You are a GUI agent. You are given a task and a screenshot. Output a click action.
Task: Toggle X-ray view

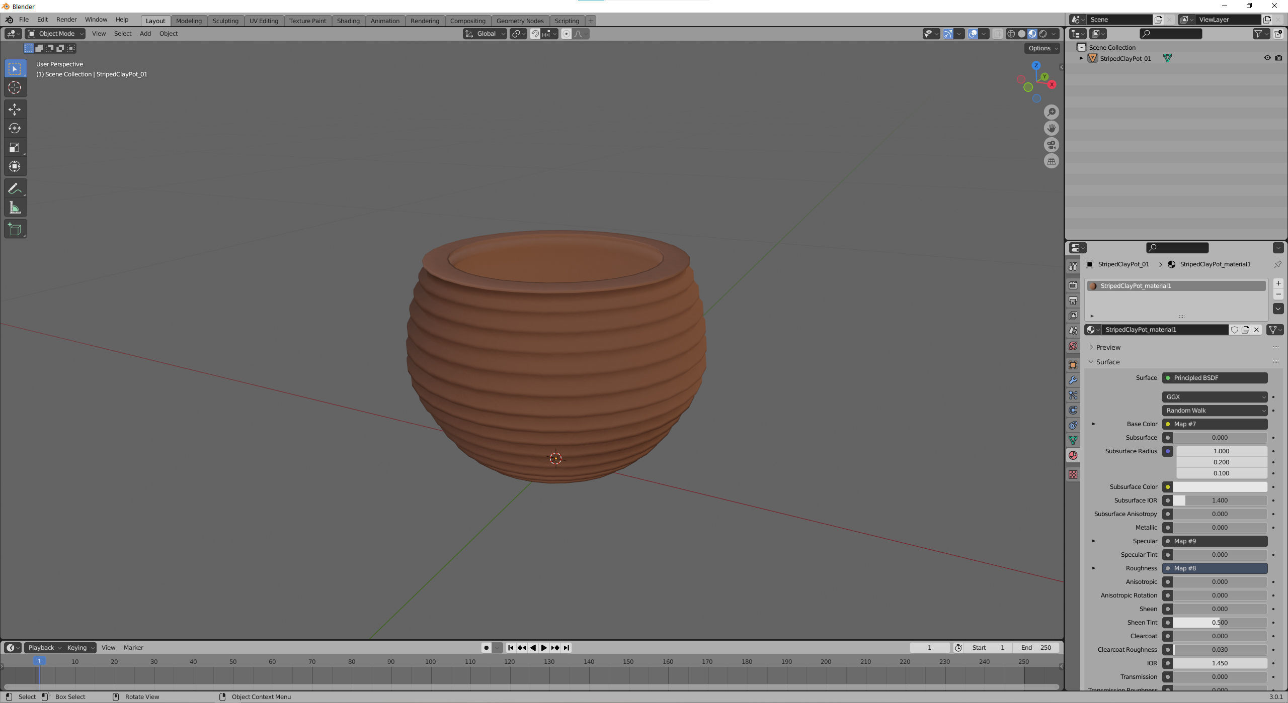997,34
